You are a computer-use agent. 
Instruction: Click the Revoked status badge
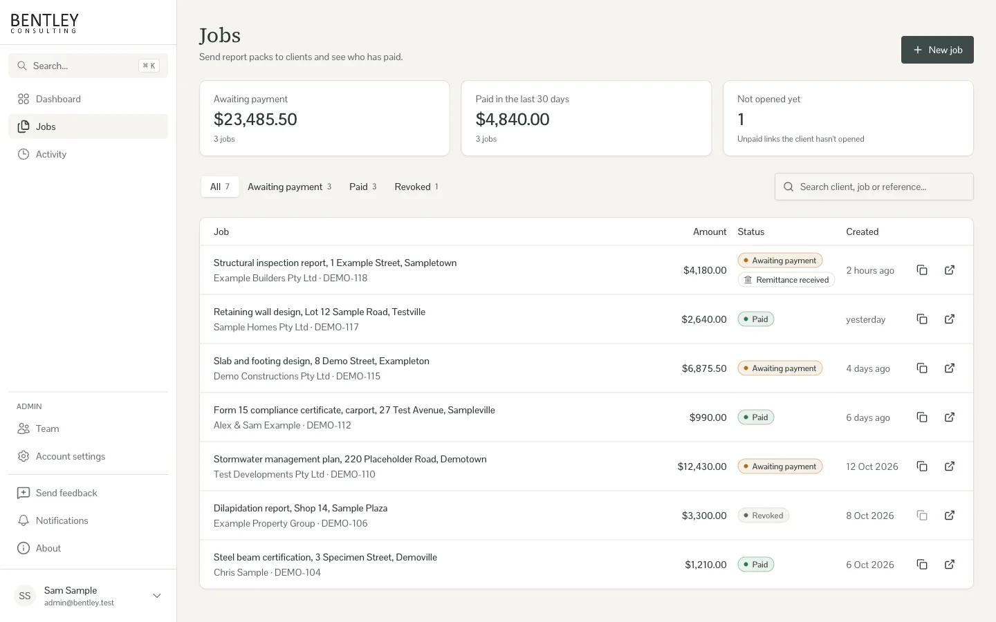[764, 516]
